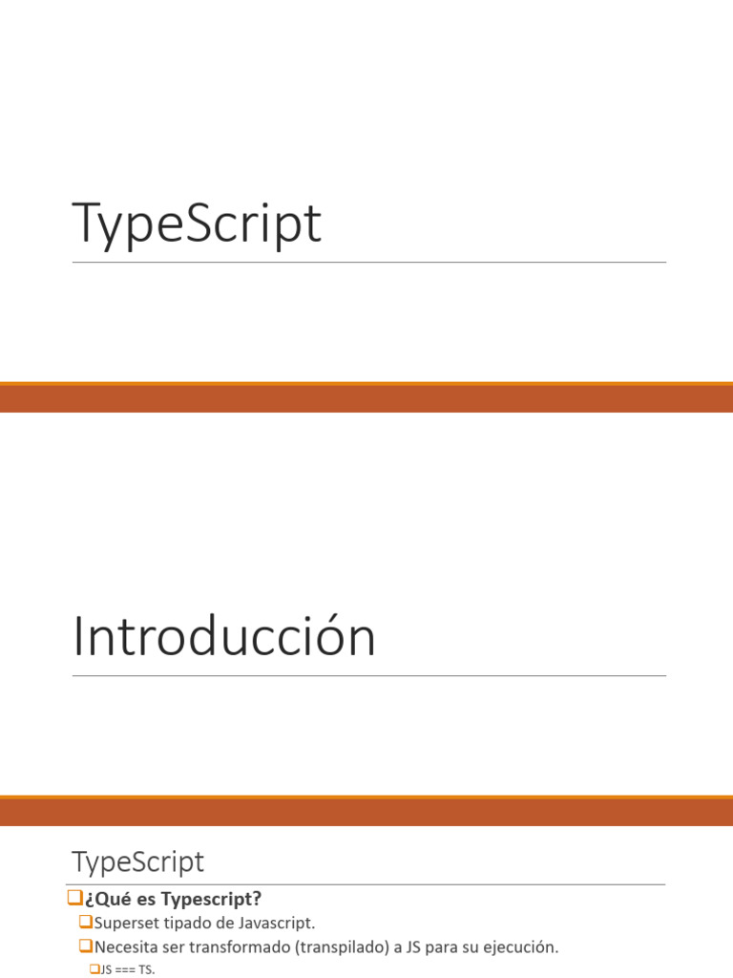Click the square bullet before "¿Qué es Typescript?"
The height and width of the screenshot is (978, 733).
[76, 899]
